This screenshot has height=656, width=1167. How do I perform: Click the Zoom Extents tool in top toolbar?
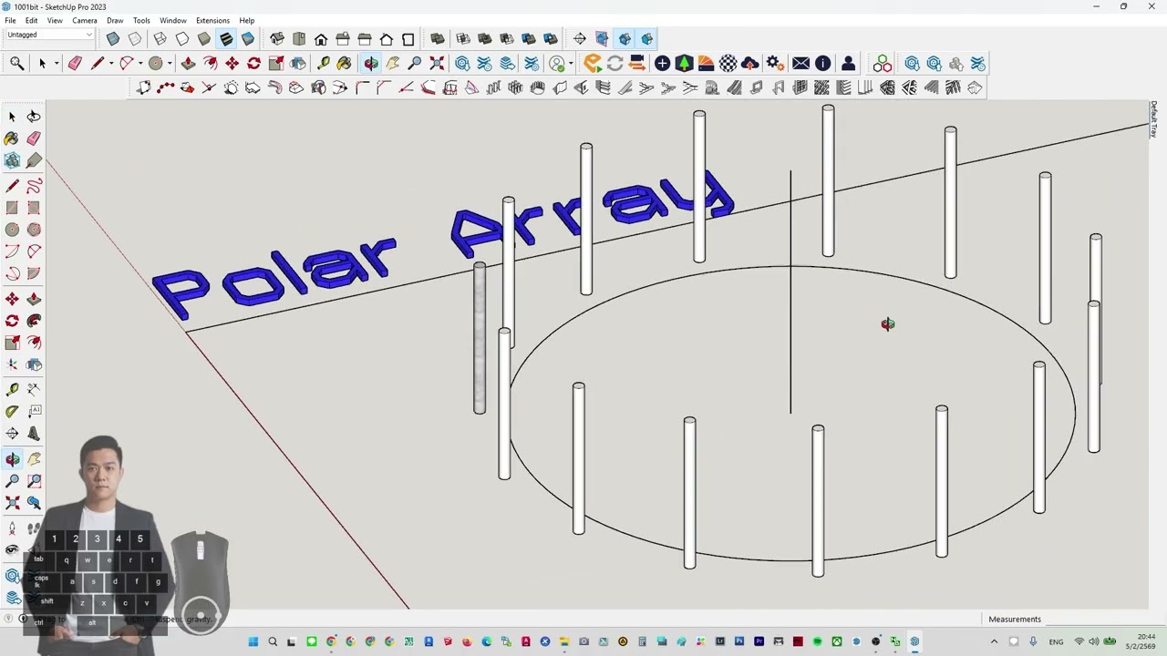[437, 63]
